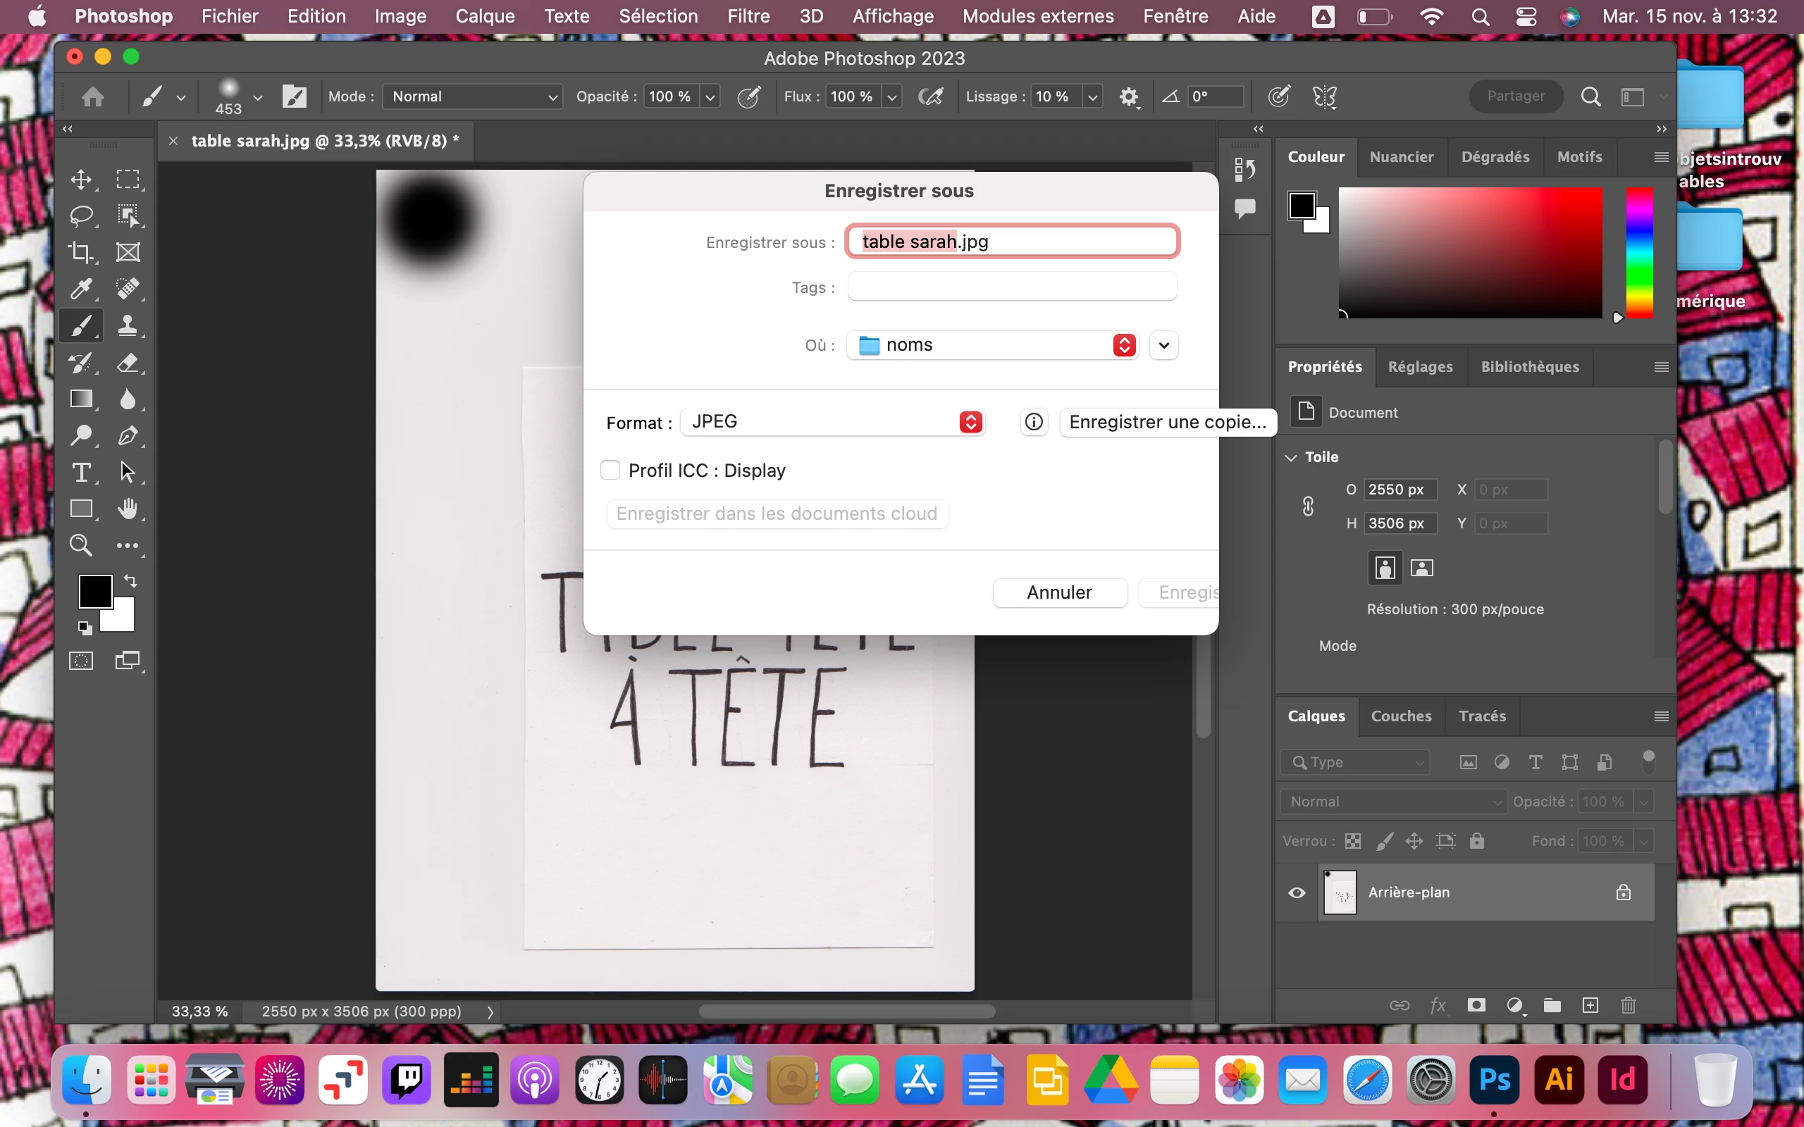The image size is (1804, 1127).
Task: Choose the Eyedropper tool
Action: click(x=80, y=289)
